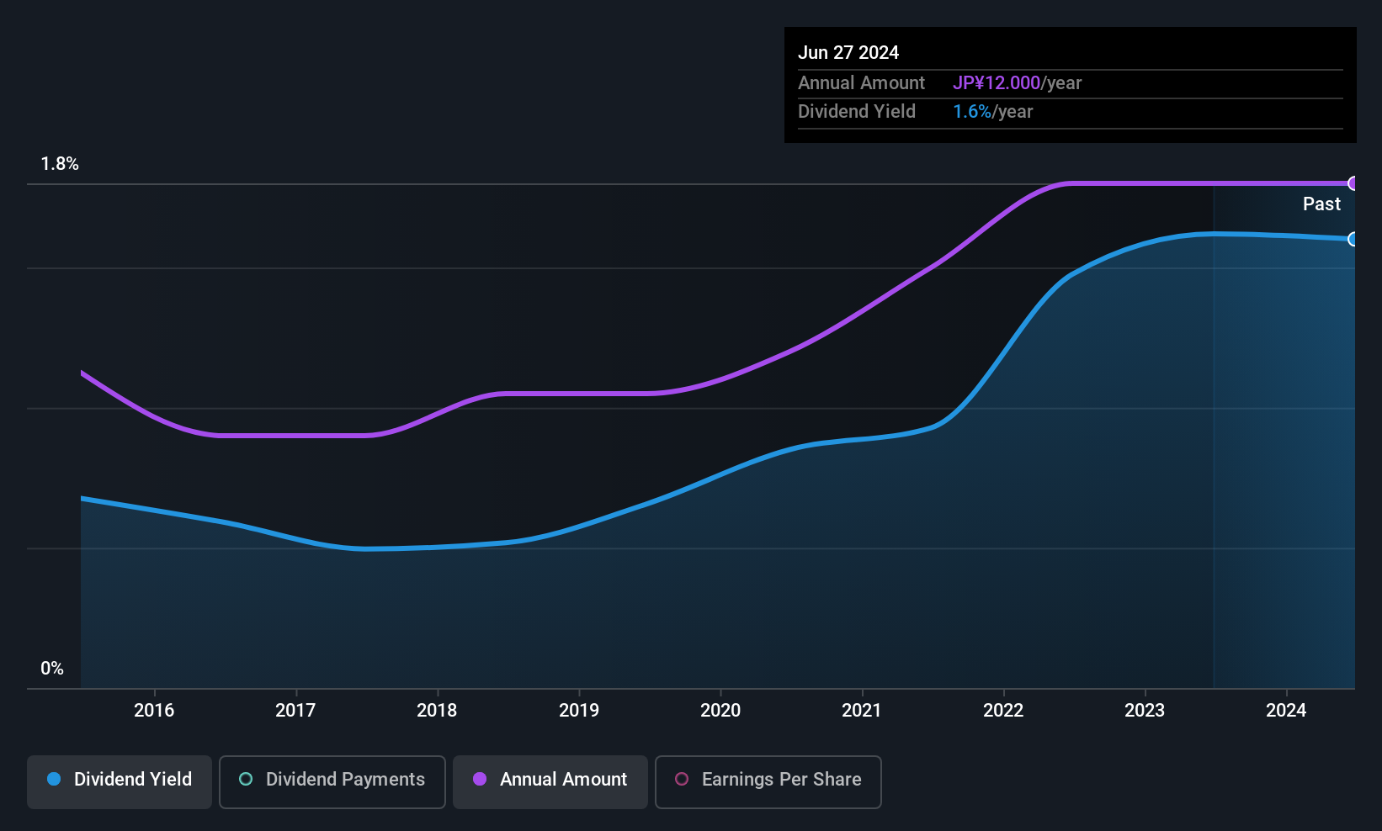1382x831 pixels.
Task: Enable the Dividend Payments series
Action: point(332,782)
